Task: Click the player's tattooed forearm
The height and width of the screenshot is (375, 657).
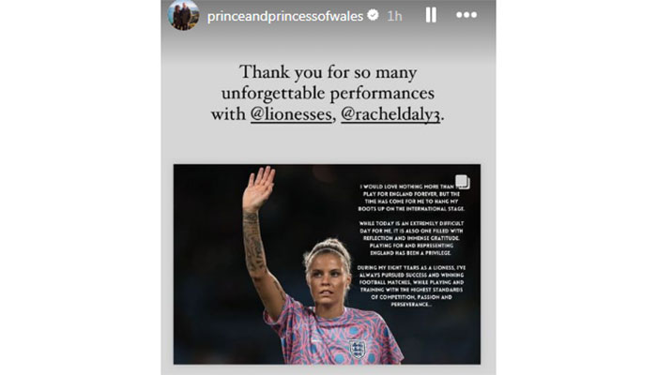Action: pyautogui.click(x=254, y=243)
